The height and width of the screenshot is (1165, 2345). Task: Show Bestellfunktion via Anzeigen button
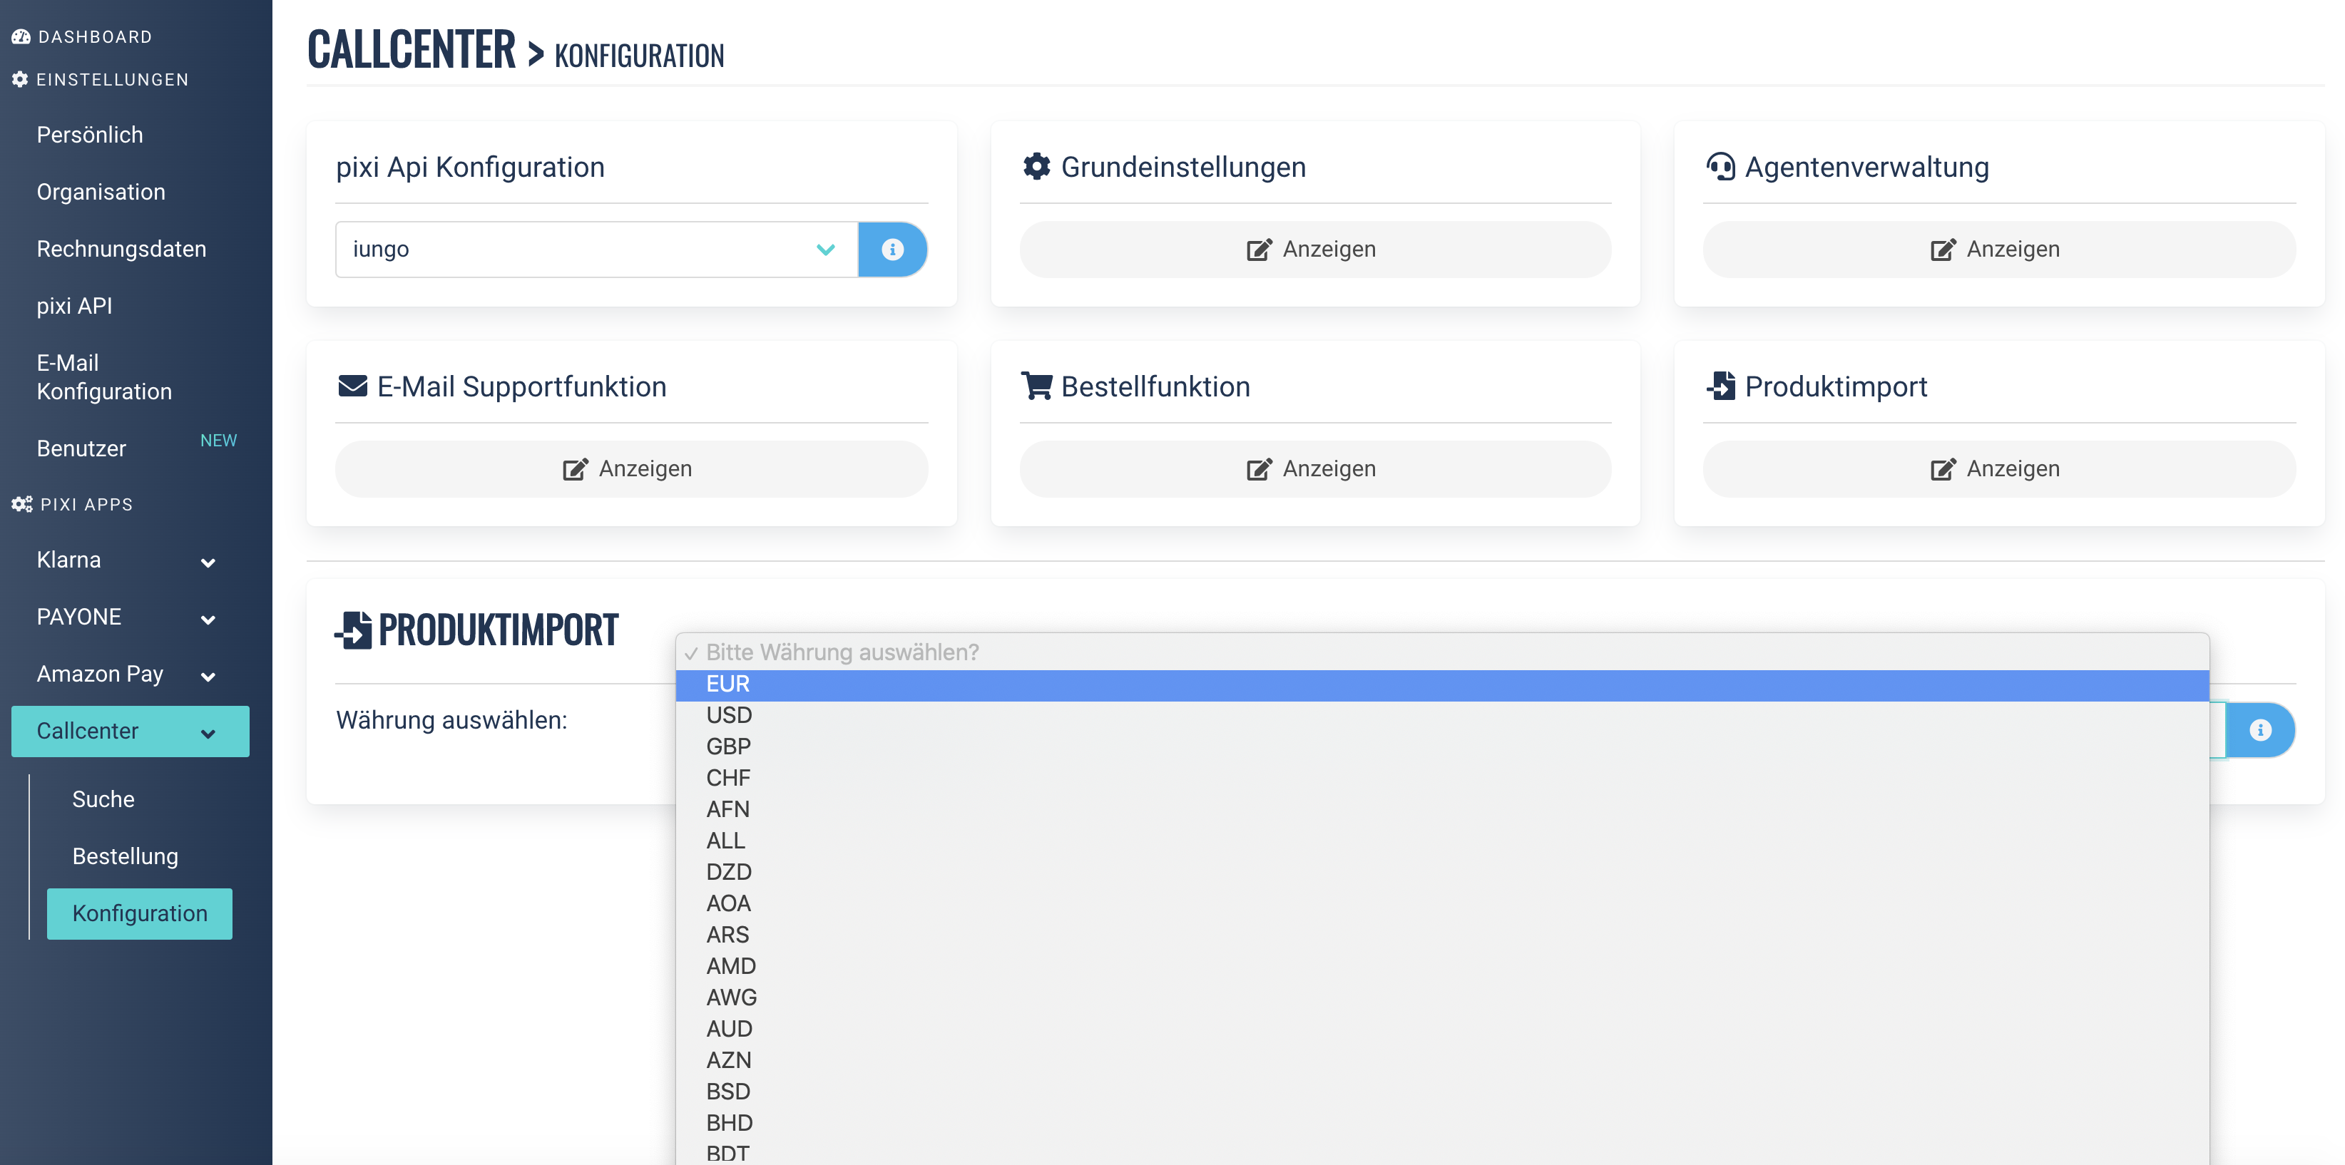[x=1314, y=468]
